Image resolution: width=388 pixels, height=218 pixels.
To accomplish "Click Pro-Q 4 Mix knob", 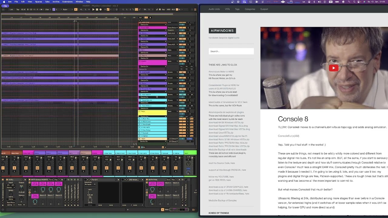I will tap(90, 200).
